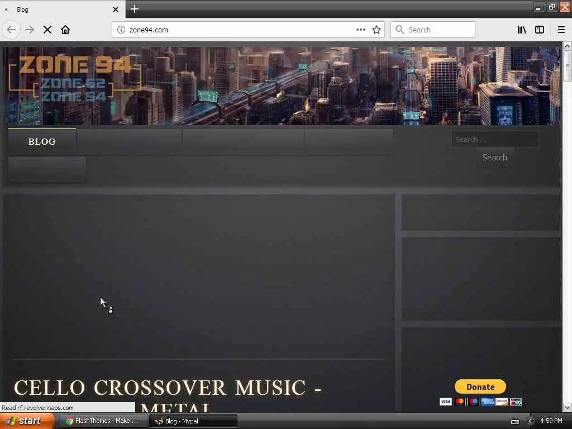Click the browser Search box
Screen dimensions: 572x429
point(433,30)
